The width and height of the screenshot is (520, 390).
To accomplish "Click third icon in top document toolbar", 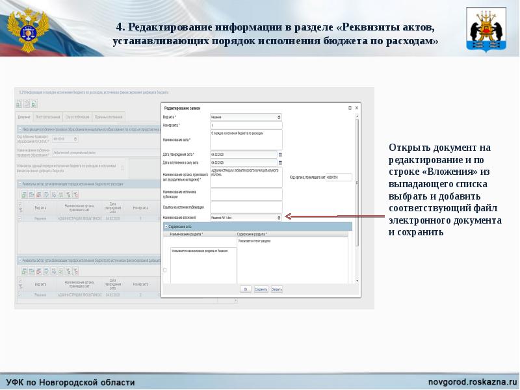I will coord(34,103).
